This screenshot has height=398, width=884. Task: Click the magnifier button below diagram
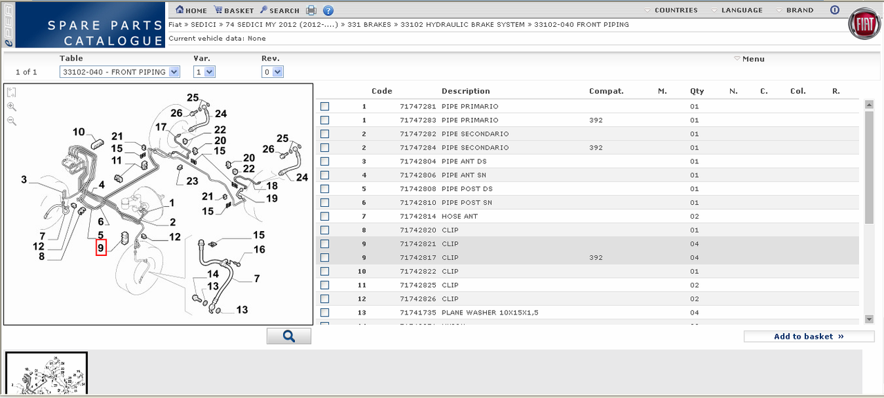[x=289, y=336]
